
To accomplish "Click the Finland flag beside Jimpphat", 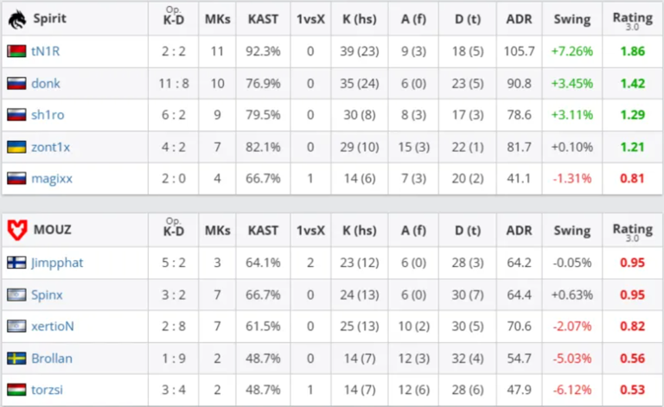I will [16, 263].
